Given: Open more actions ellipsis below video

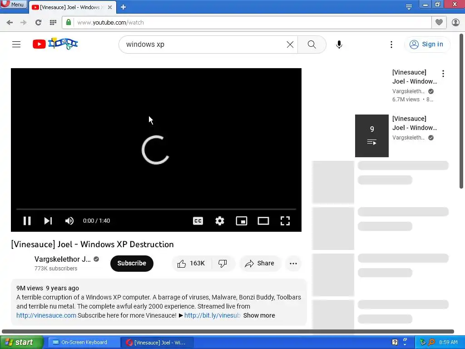Looking at the screenshot, I should (x=293, y=263).
